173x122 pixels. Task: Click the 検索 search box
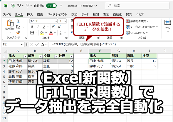click(137, 6)
